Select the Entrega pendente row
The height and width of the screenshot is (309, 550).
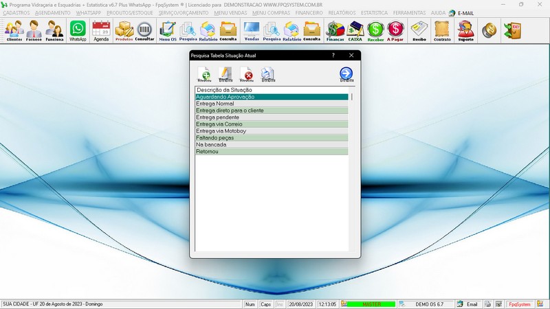(x=272, y=117)
